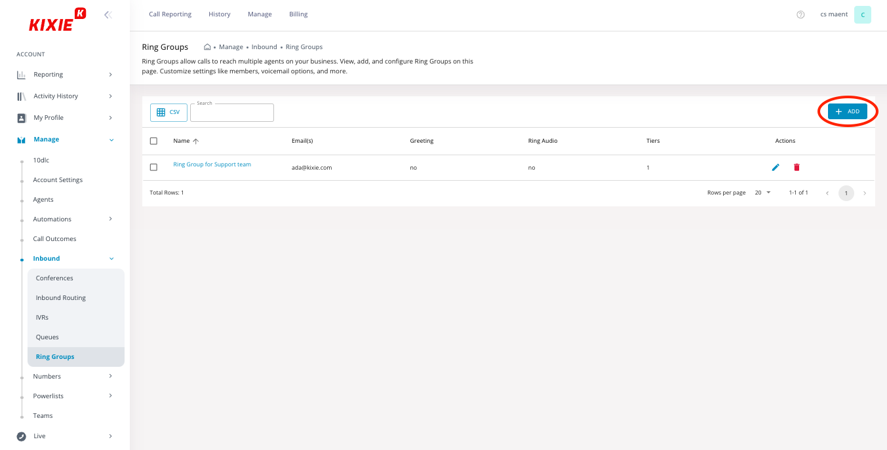Collapse the sidebar with double-chevron icon
Screen dimensions: 887x450
pos(108,14)
